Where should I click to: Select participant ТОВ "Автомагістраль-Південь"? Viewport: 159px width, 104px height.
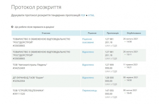click(x=30, y=65)
